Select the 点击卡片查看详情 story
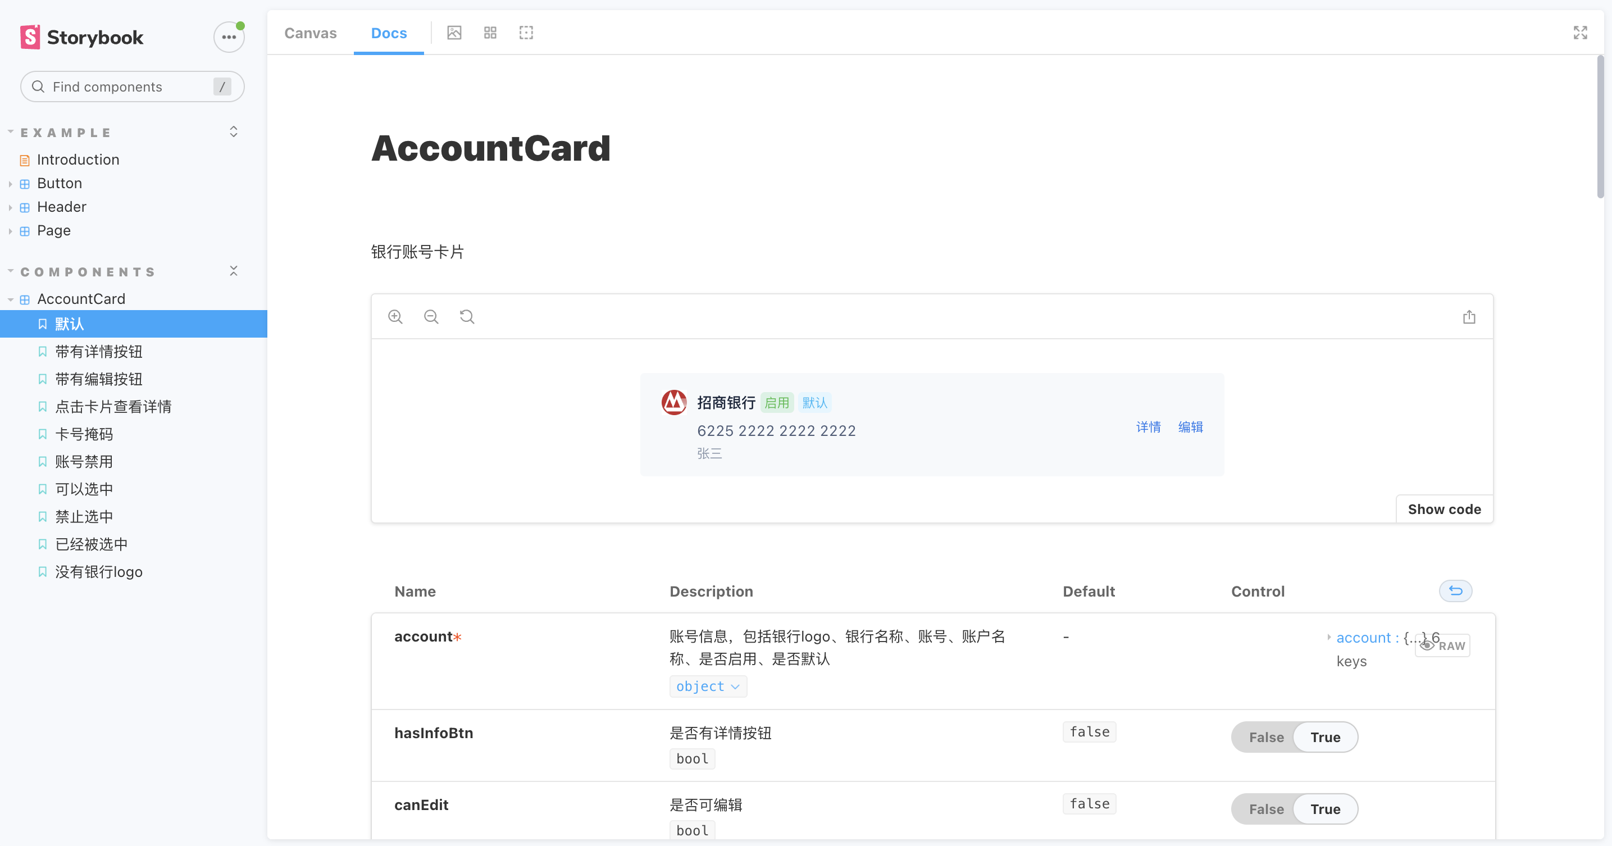Image resolution: width=1612 pixels, height=846 pixels. 113,407
